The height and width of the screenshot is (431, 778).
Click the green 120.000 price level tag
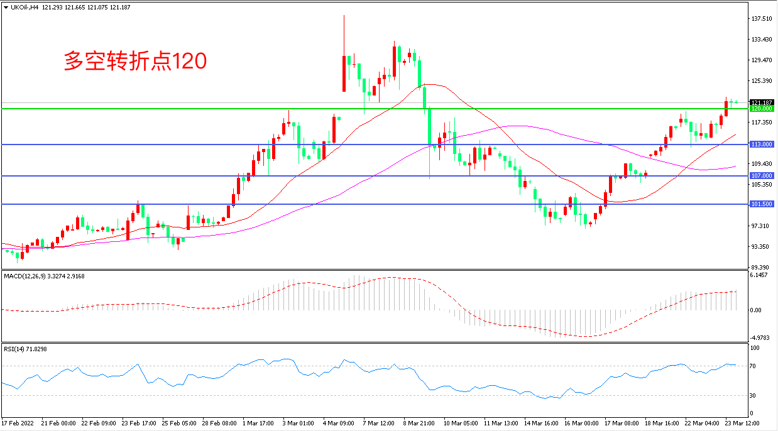pyautogui.click(x=761, y=109)
